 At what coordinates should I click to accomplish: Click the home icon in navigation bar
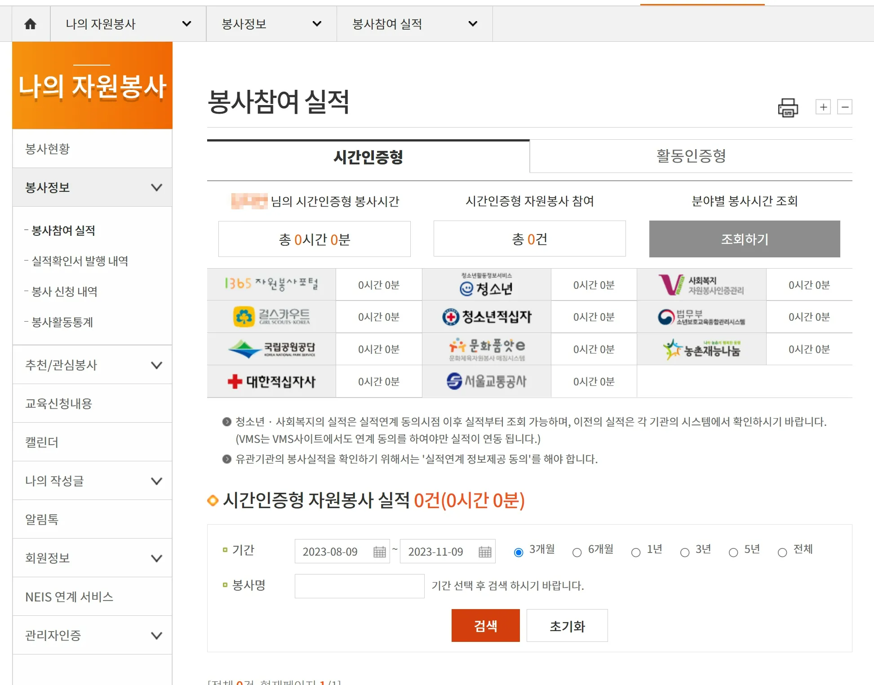pyautogui.click(x=31, y=24)
